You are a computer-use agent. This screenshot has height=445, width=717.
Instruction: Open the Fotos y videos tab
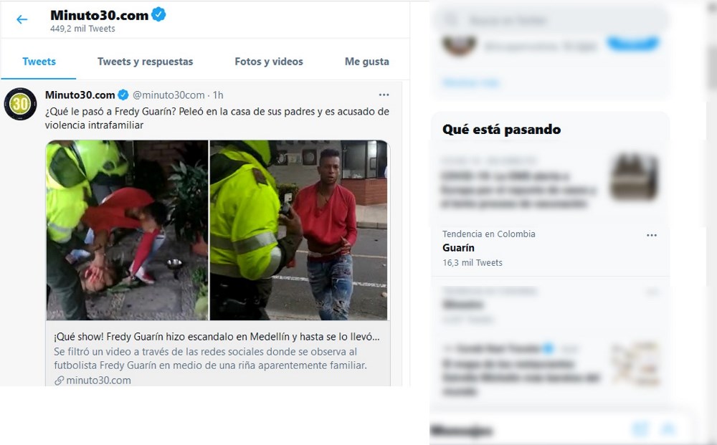[x=269, y=62]
